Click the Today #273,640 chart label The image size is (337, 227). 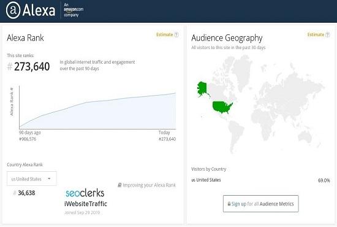pos(167,136)
